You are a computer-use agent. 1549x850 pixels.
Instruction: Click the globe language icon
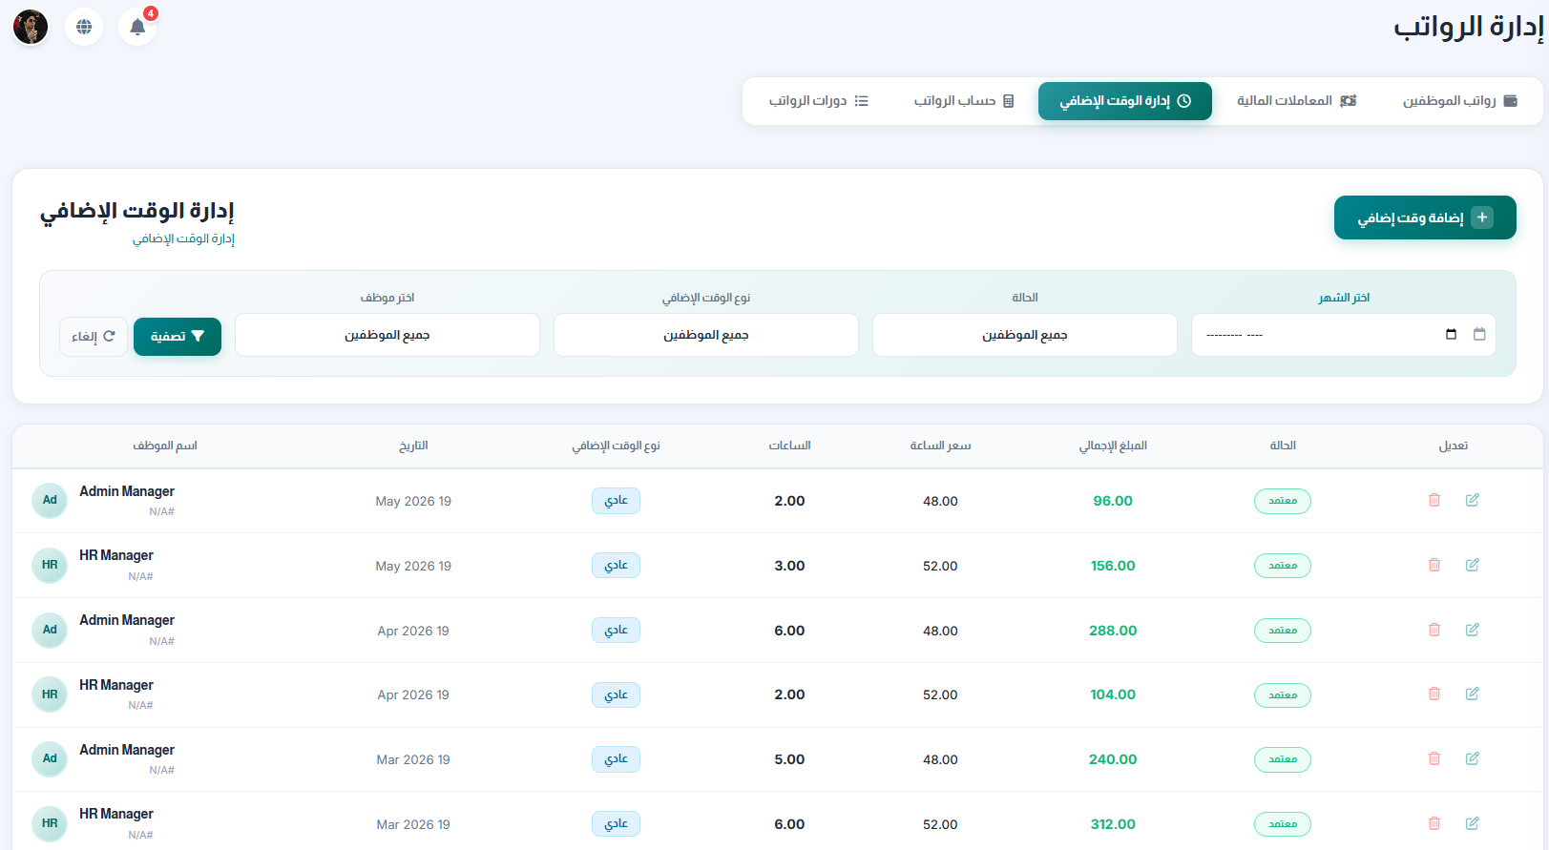[x=84, y=27]
